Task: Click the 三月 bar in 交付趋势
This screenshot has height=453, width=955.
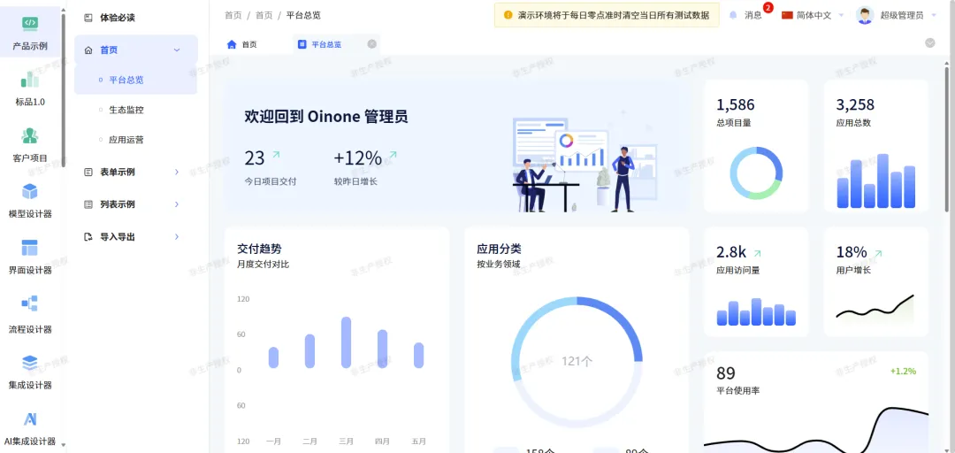Action: [x=346, y=342]
